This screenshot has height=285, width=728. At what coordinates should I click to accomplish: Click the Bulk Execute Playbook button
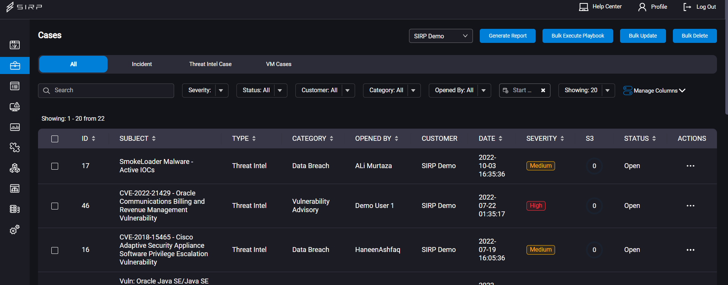(x=577, y=36)
